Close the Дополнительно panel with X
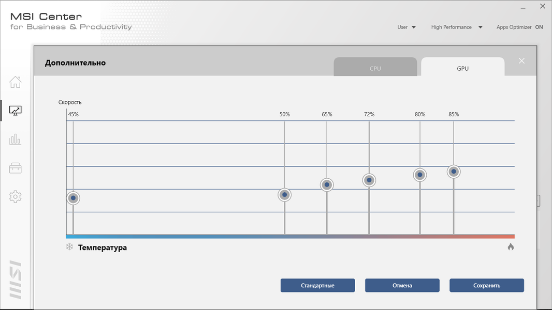Viewport: 552px width, 310px height. click(521, 61)
